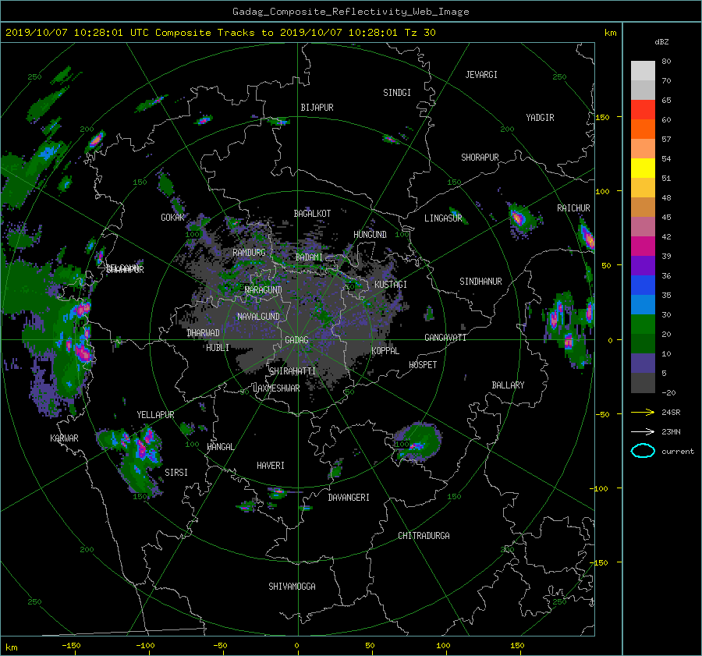The width and height of the screenshot is (702, 656).
Task: Click the SHIRAHATTI city label
Action: [292, 371]
